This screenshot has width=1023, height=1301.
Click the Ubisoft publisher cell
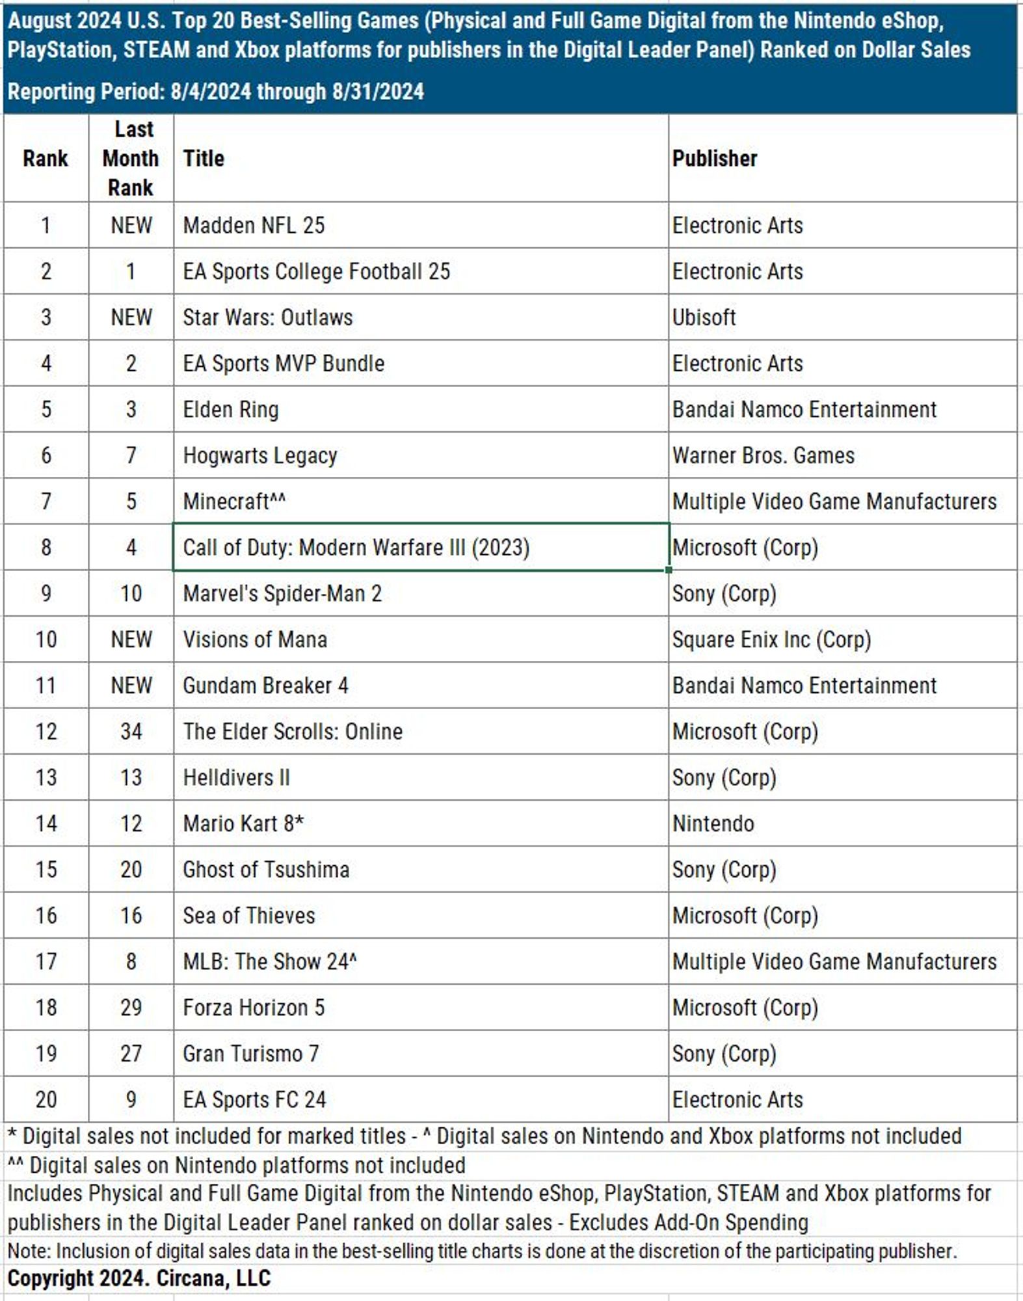point(843,317)
